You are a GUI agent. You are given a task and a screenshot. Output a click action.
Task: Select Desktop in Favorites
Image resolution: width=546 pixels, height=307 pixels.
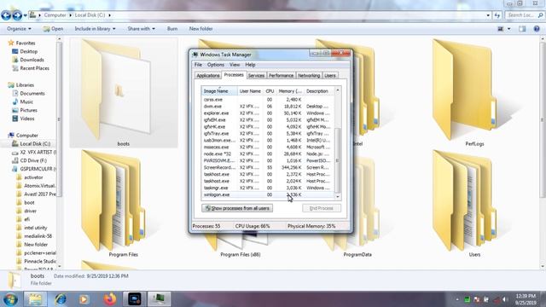tap(28, 51)
